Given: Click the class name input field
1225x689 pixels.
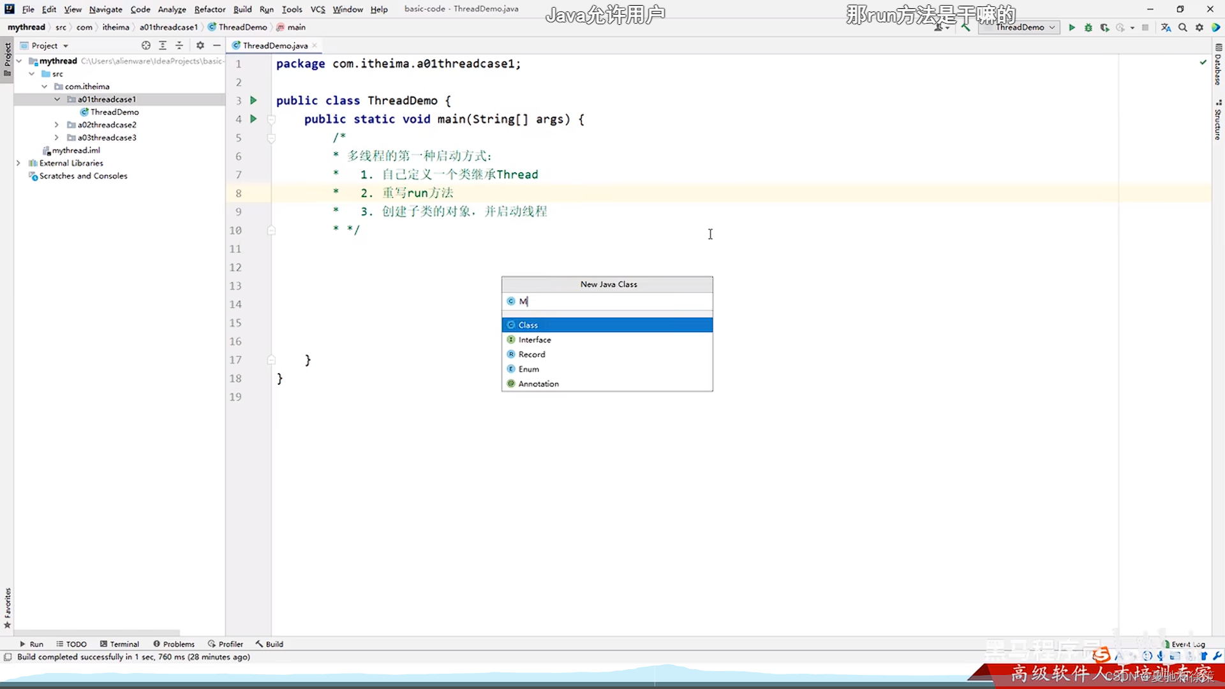Looking at the screenshot, I should coord(612,301).
